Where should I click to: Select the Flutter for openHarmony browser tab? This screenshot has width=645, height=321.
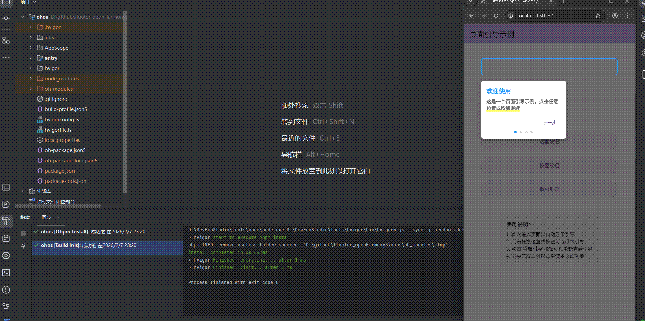coord(513,2)
